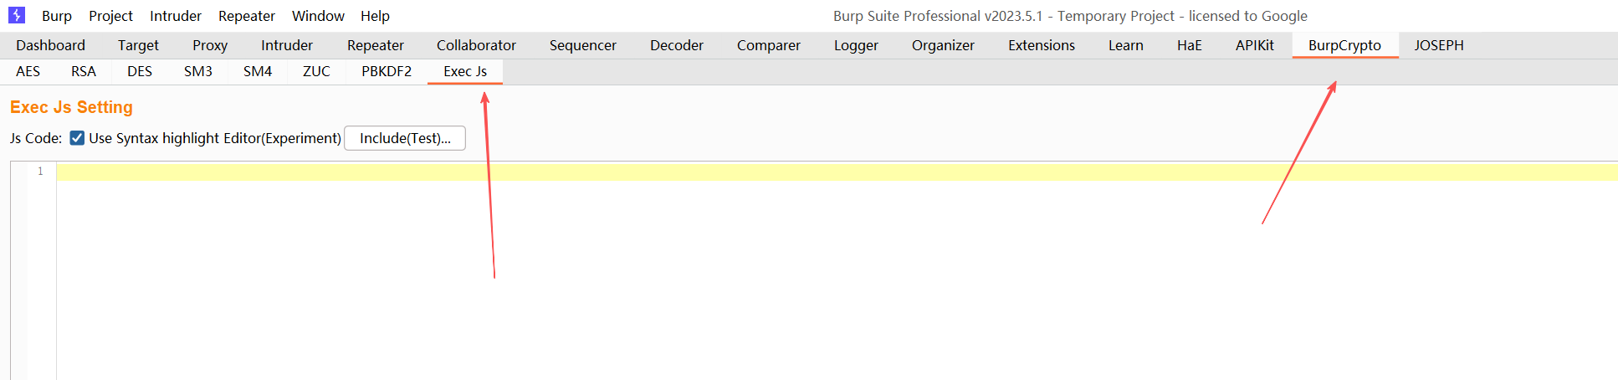Click line number 1 in the gutter
This screenshot has width=1618, height=380.
click(40, 172)
